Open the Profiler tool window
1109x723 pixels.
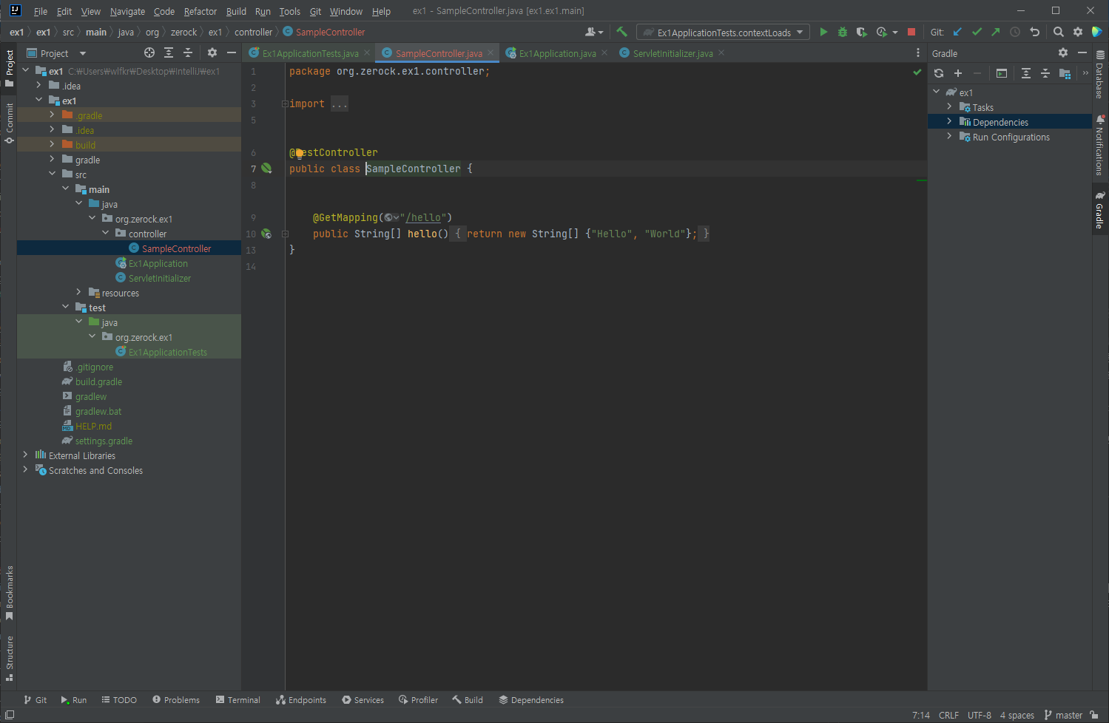pyautogui.click(x=418, y=700)
